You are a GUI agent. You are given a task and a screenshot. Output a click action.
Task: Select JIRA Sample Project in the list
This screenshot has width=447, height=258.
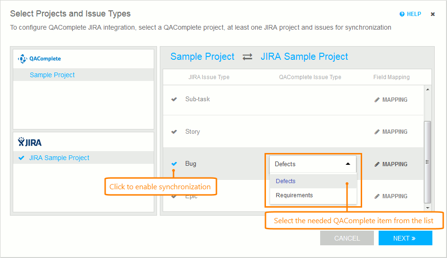59,158
